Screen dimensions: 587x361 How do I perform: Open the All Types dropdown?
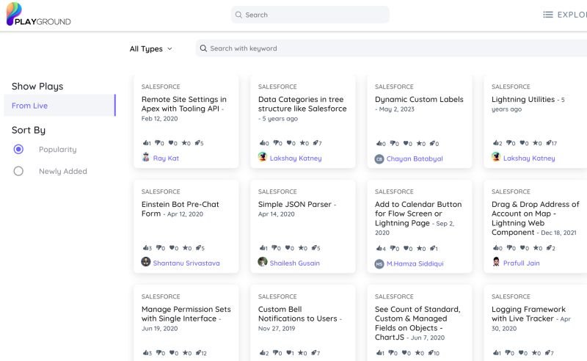151,48
